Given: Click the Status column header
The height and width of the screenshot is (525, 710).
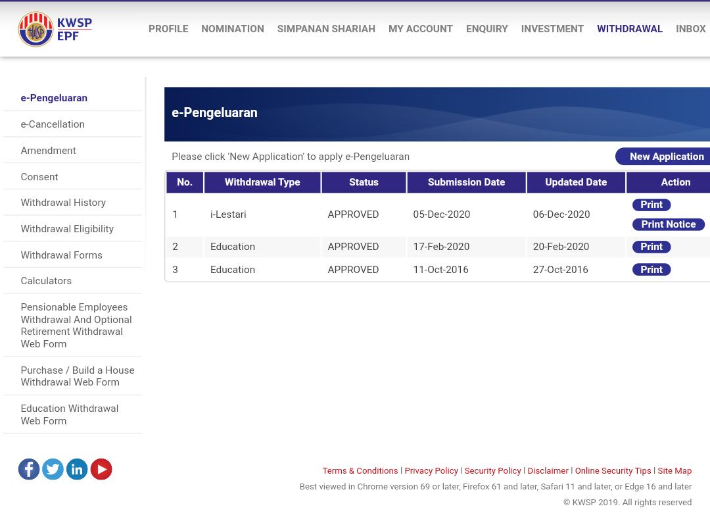Looking at the screenshot, I should [364, 182].
